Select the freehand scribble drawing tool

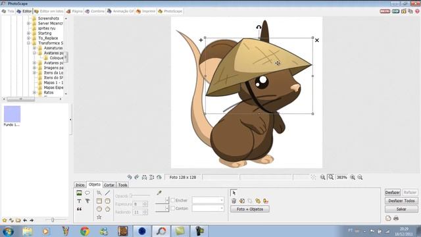[99, 193]
